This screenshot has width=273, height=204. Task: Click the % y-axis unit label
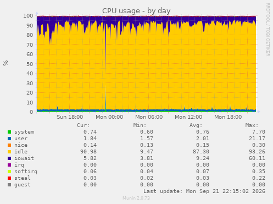click(x=5, y=63)
